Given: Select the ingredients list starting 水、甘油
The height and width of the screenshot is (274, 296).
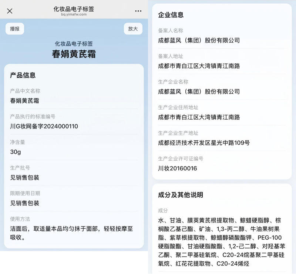Looking at the screenshot, I should (x=222, y=242).
